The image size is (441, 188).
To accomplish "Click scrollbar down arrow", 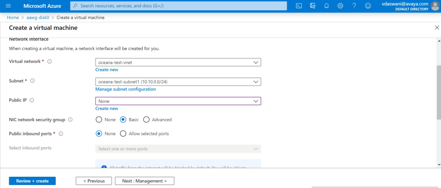I will point(439,165).
